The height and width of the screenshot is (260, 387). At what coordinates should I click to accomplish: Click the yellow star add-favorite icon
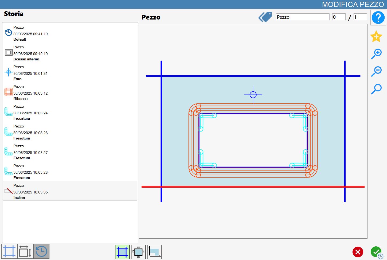pos(376,36)
